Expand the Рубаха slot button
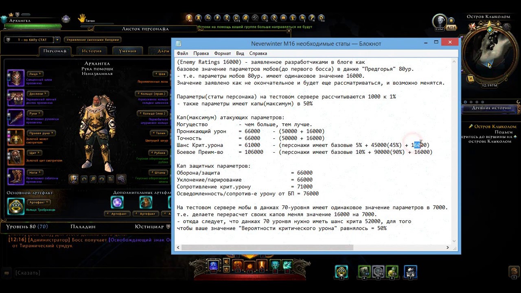This screenshot has width=521, height=293. click(159, 153)
